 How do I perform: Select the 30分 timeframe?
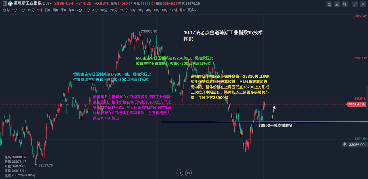(124, 10)
